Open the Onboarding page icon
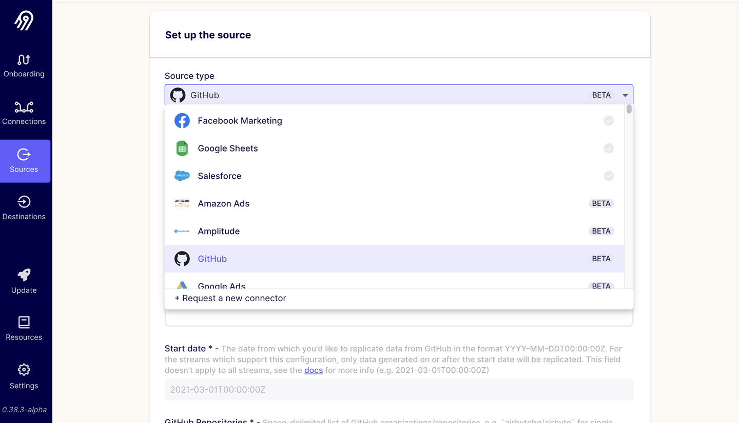 (24, 60)
